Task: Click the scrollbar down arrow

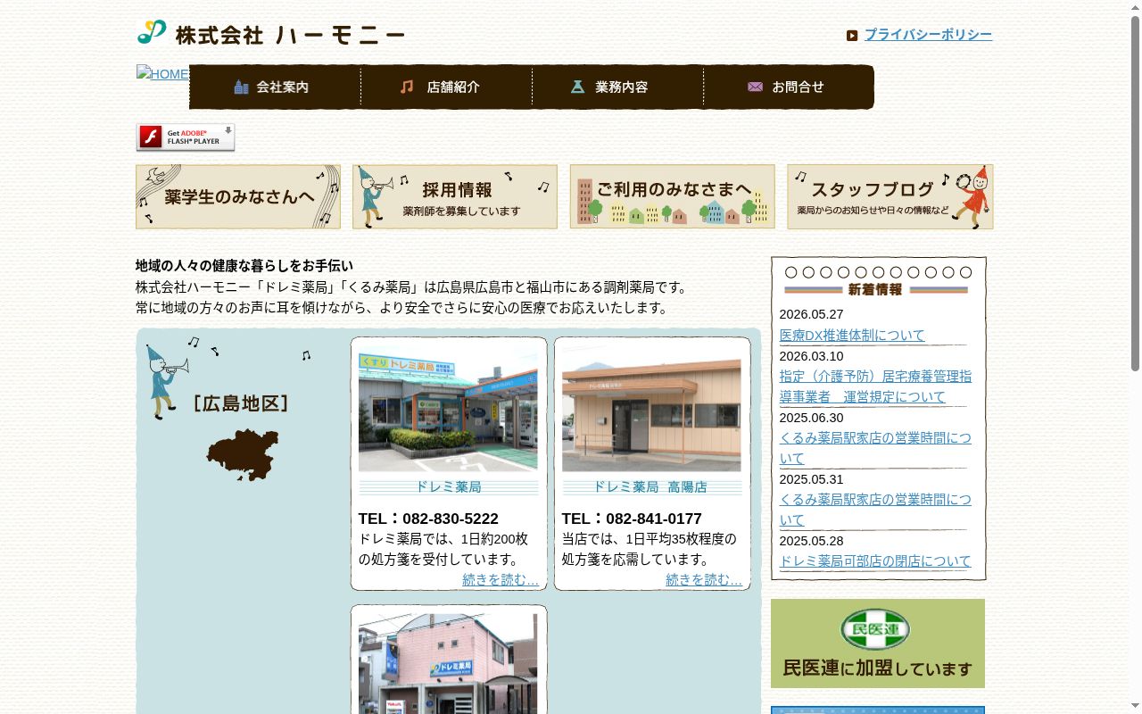Action: pos(1135,708)
